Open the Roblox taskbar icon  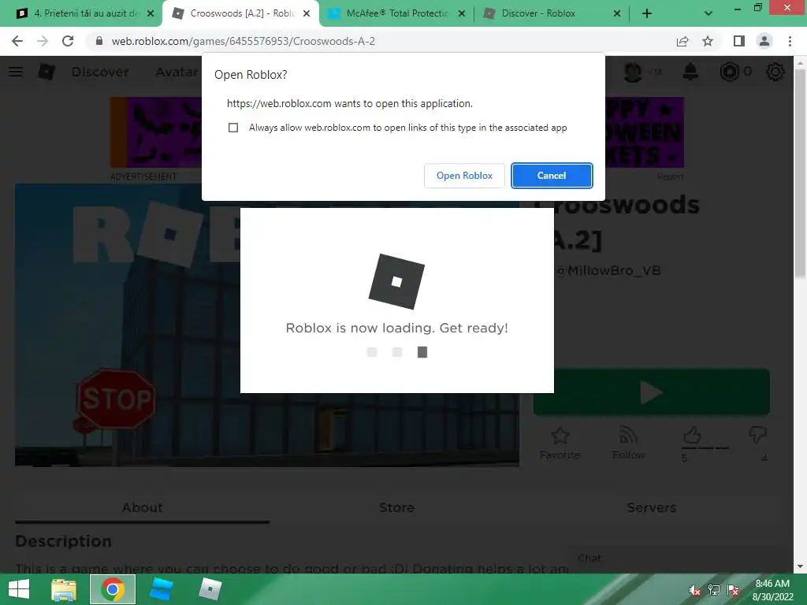click(x=210, y=589)
